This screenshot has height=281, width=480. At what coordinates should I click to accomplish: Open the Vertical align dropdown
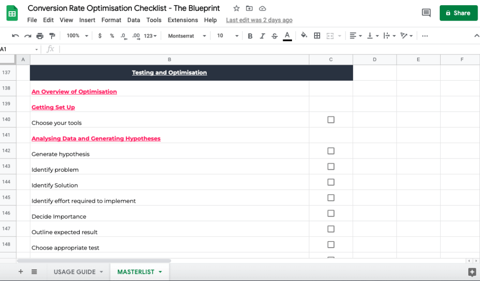[x=373, y=36]
